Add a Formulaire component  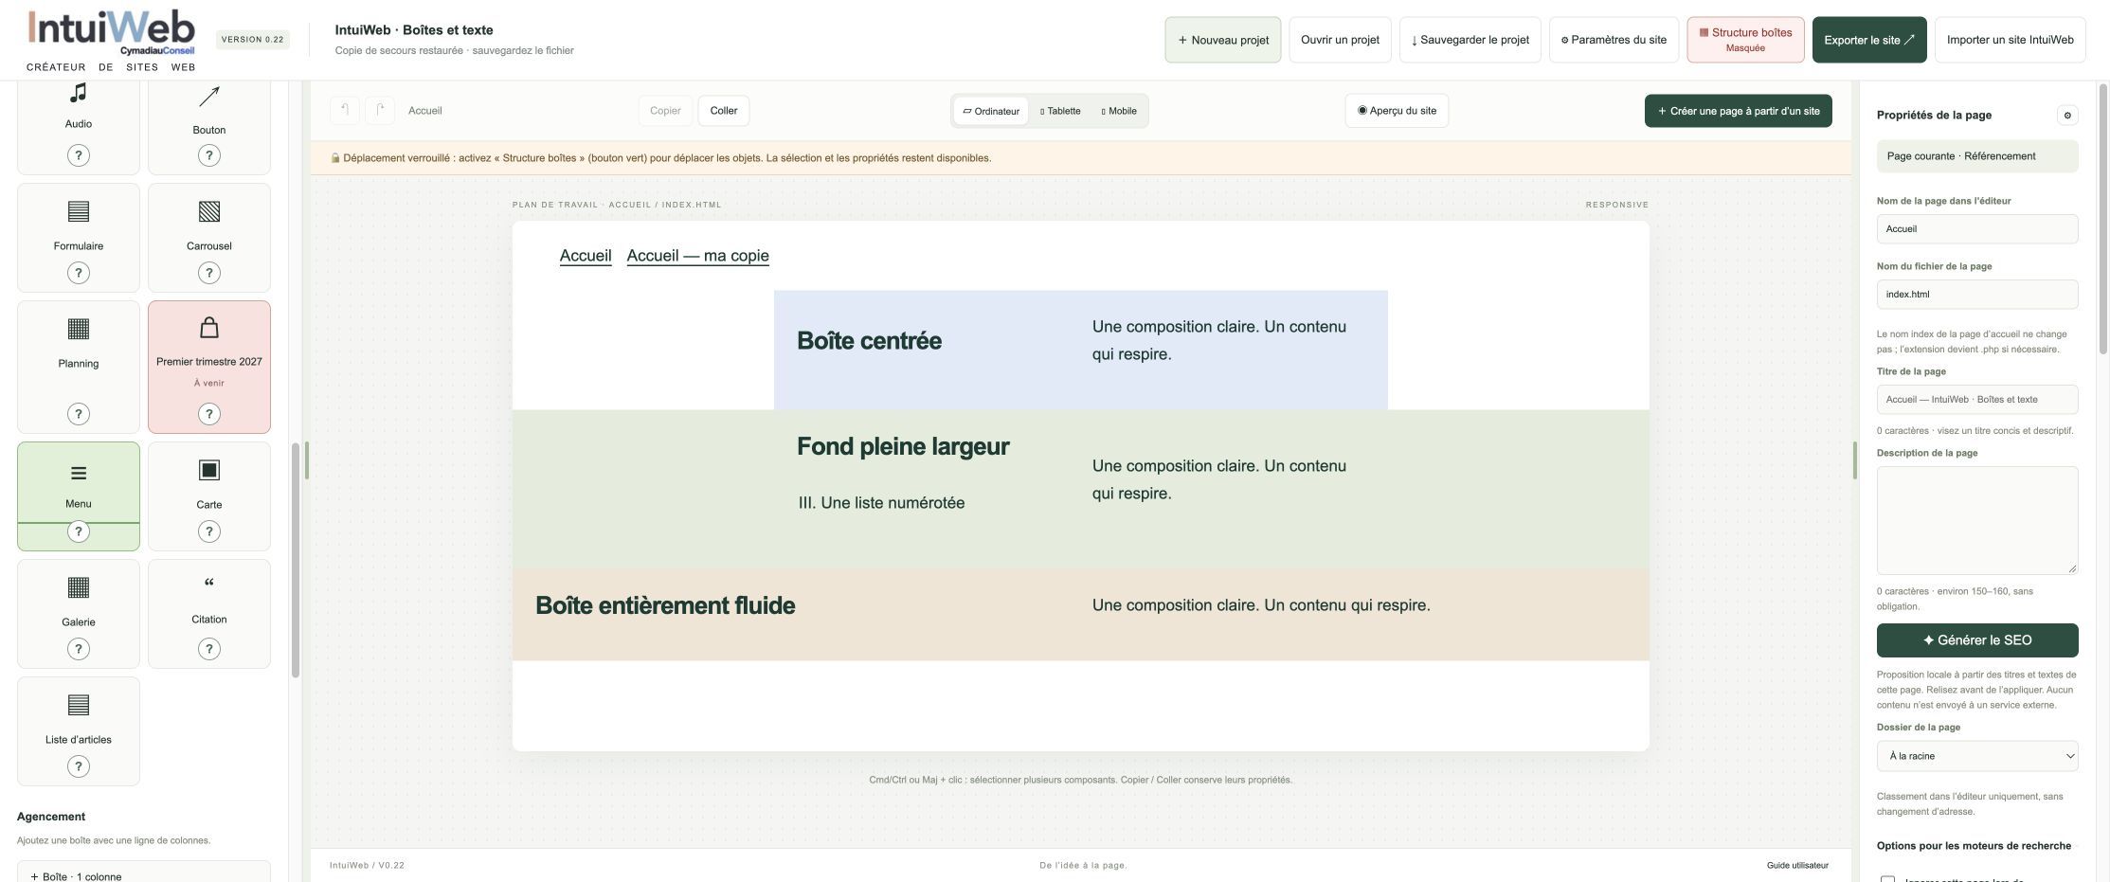(79, 238)
